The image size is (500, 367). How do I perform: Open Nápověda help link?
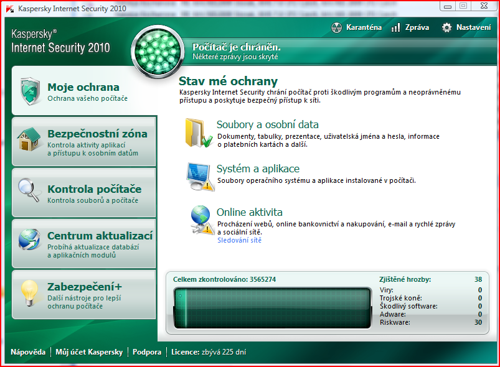tap(28, 352)
